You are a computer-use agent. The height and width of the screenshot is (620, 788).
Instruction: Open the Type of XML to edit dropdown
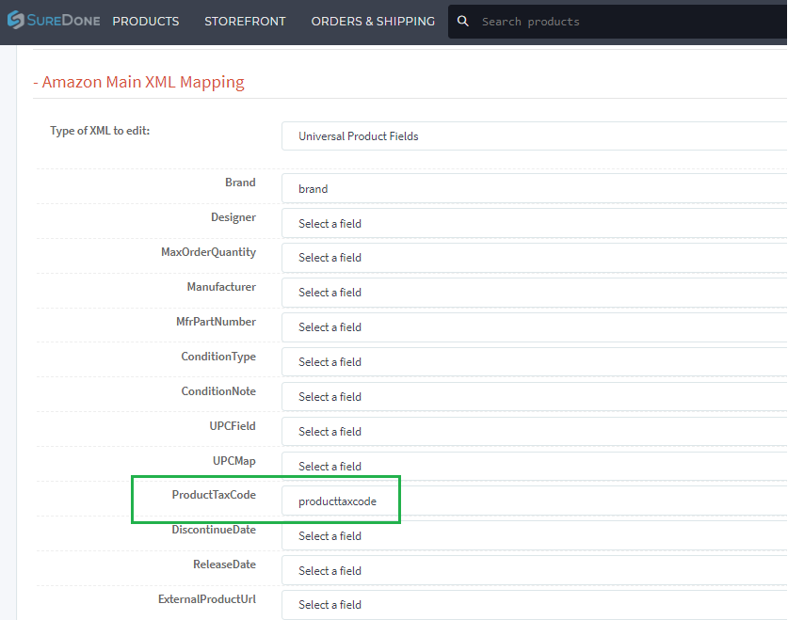pyautogui.click(x=535, y=136)
